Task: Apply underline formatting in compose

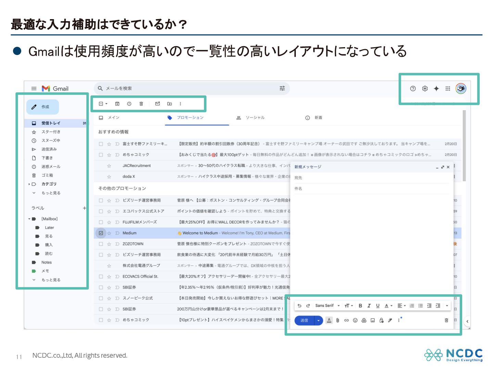Action: 378,306
